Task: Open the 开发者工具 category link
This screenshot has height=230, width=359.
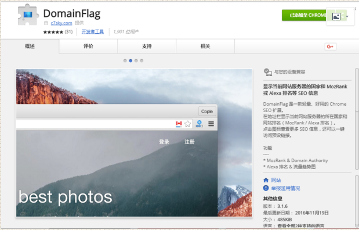Action: 92,31
